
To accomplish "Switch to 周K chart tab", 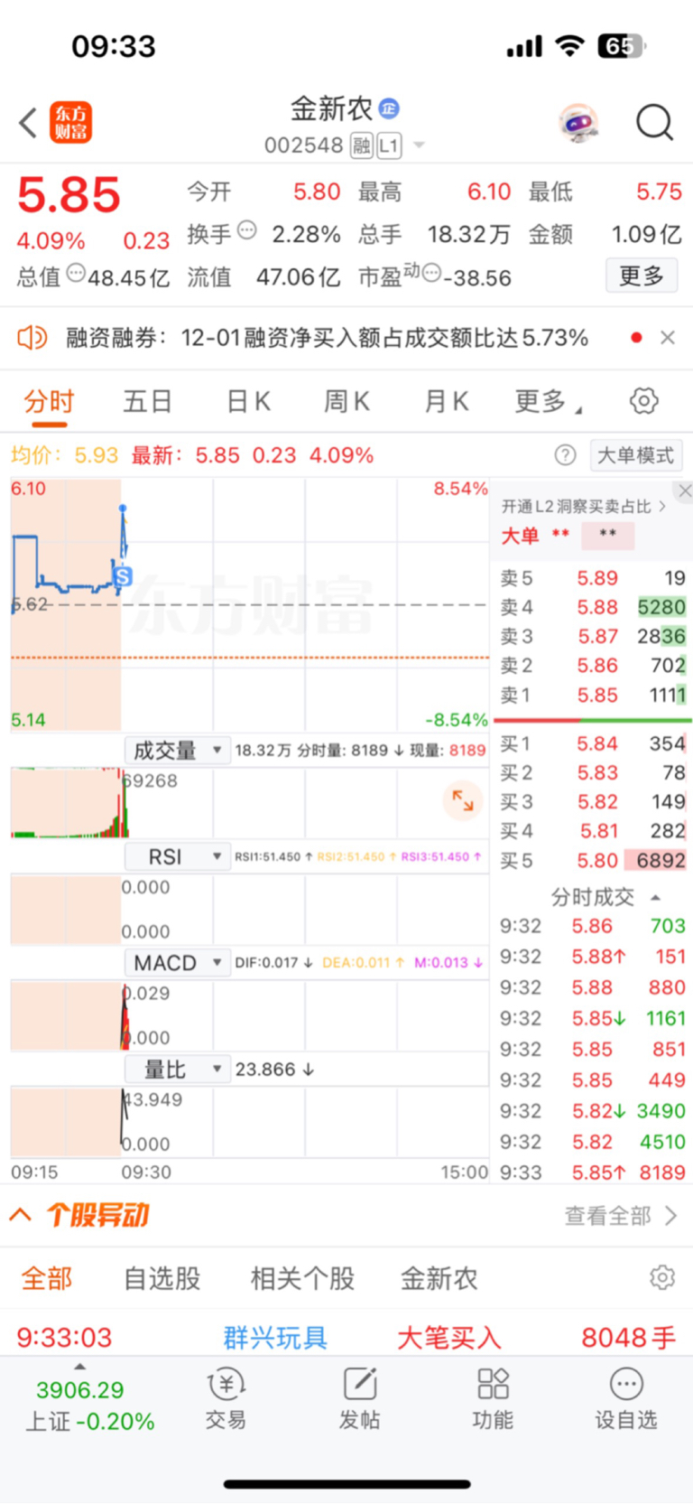I will point(346,401).
